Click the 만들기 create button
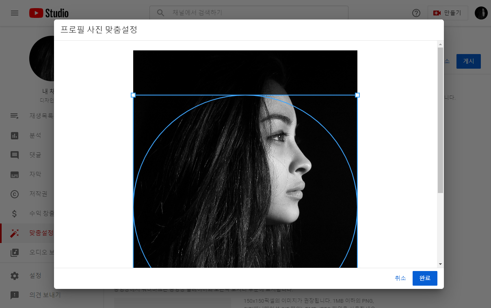Viewport: 491px width, 308px height. pos(448,13)
